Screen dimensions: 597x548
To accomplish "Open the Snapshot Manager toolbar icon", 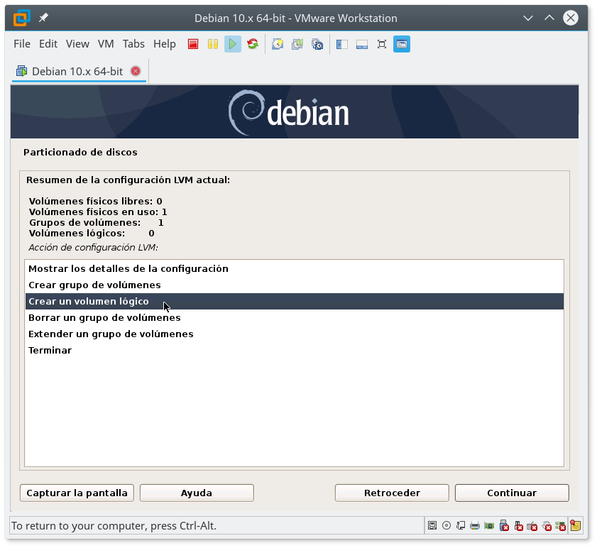I will 317,44.
